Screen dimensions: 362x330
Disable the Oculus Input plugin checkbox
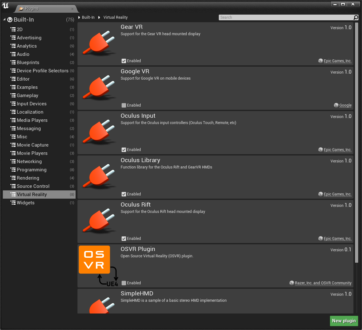[x=124, y=150]
